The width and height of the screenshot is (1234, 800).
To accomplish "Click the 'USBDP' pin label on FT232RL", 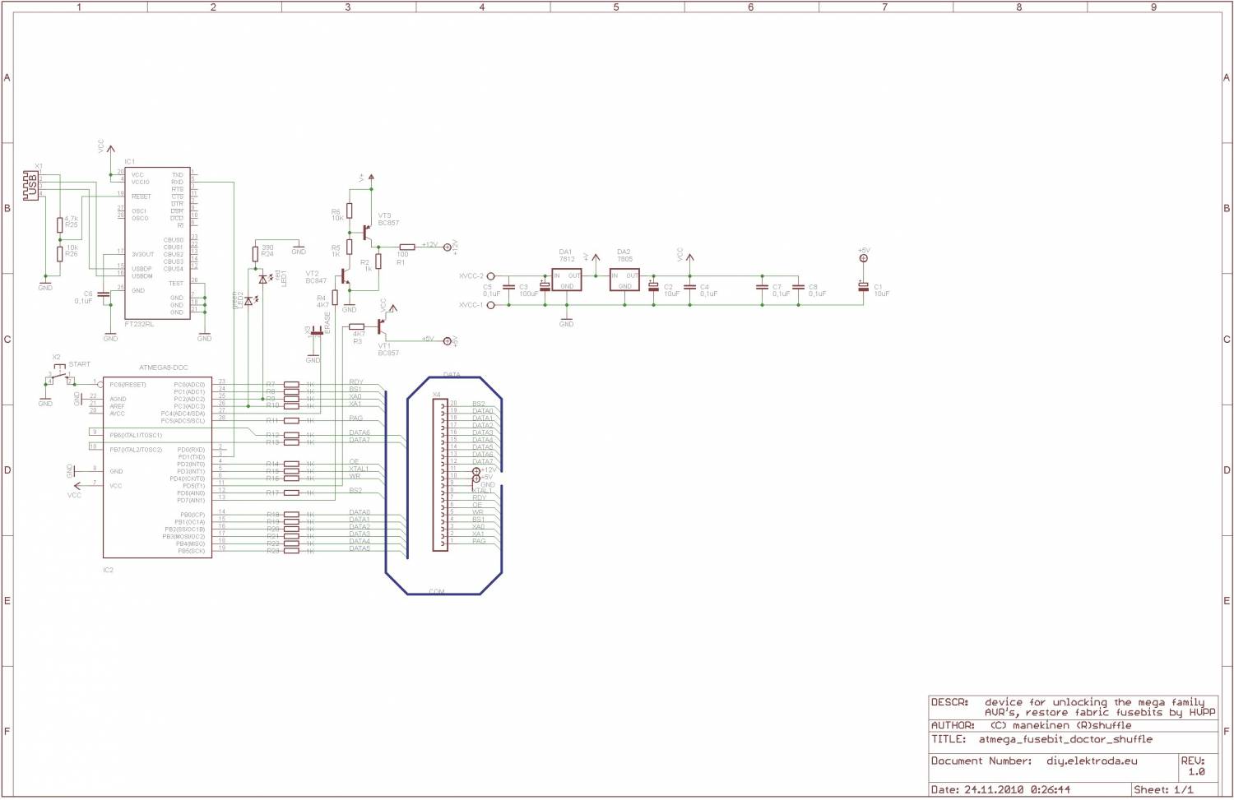I will pos(141,269).
